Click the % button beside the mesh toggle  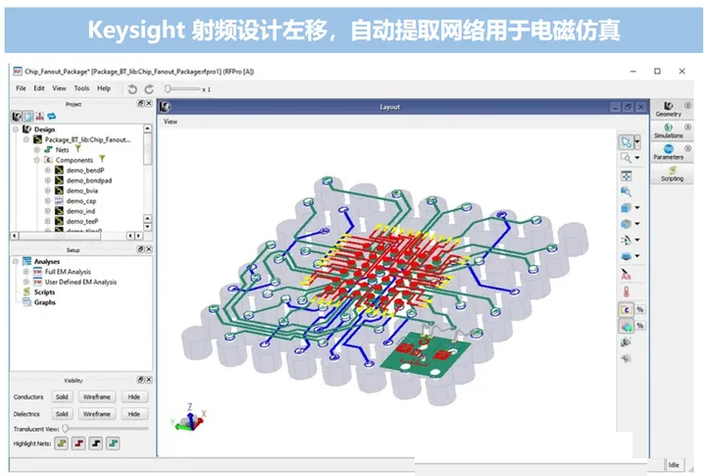coord(639,326)
